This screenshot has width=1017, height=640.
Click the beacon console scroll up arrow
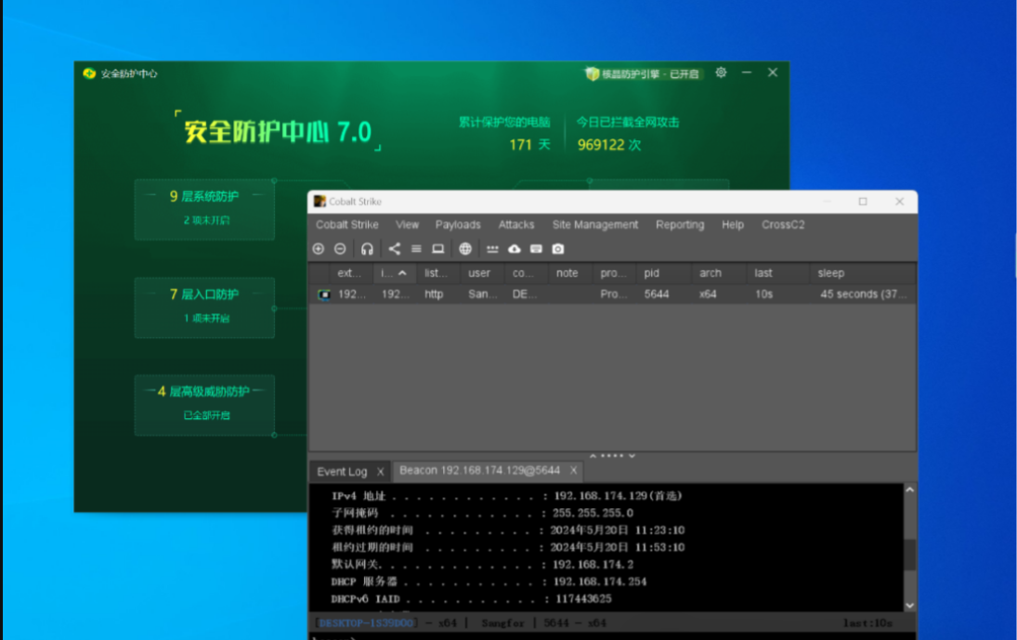coord(909,490)
